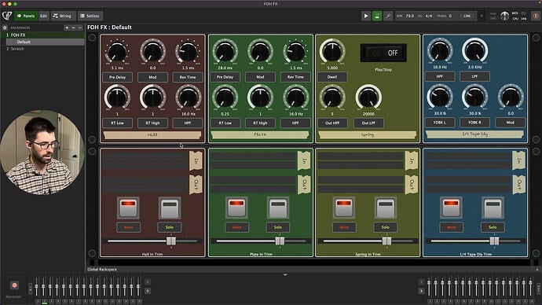Click the Hall In Trim slider handle
The width and height of the screenshot is (542, 305).
(171, 241)
